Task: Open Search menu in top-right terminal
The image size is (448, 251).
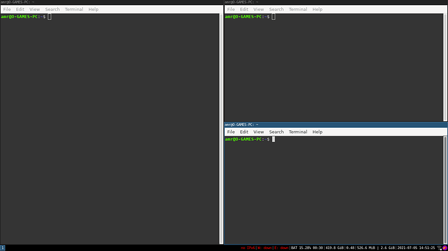Action: pos(277,10)
